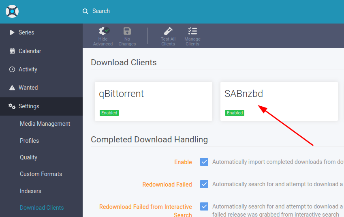The image size is (344, 217).
Task: Click the Activity clock icon
Action: point(12,69)
